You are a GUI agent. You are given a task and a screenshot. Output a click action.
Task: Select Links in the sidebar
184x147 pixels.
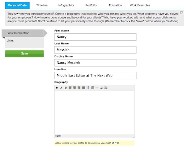10,41
